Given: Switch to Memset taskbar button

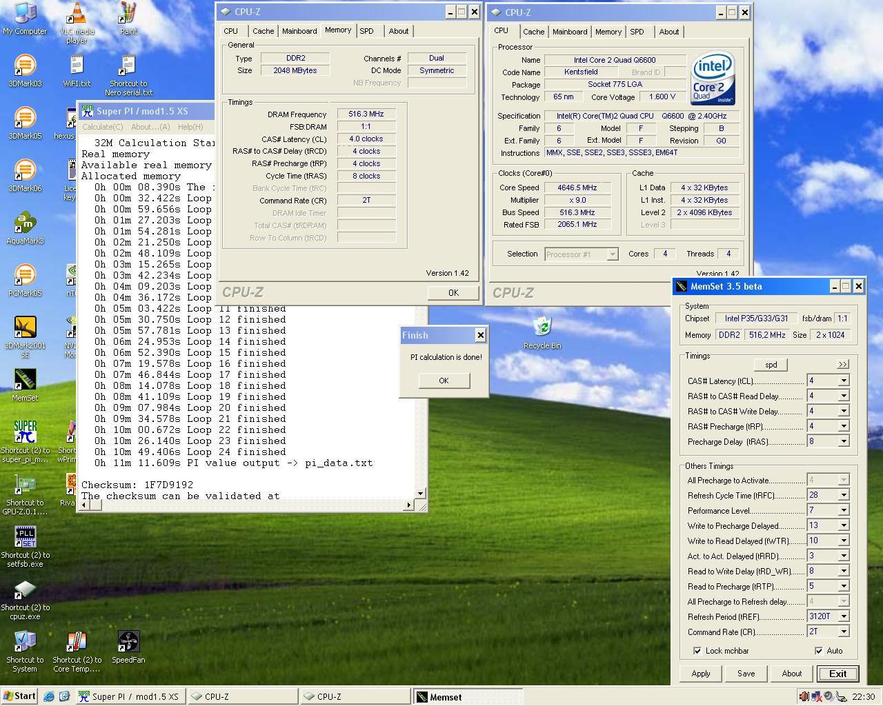Looking at the screenshot, I should (x=468, y=697).
